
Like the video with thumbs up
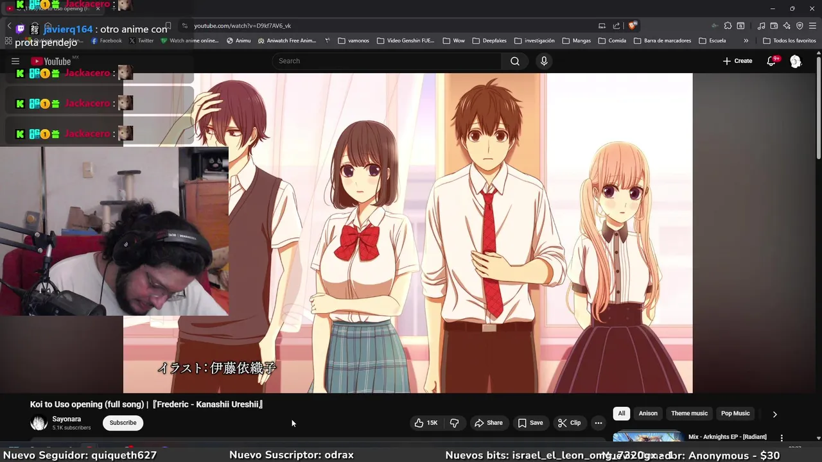(426, 423)
